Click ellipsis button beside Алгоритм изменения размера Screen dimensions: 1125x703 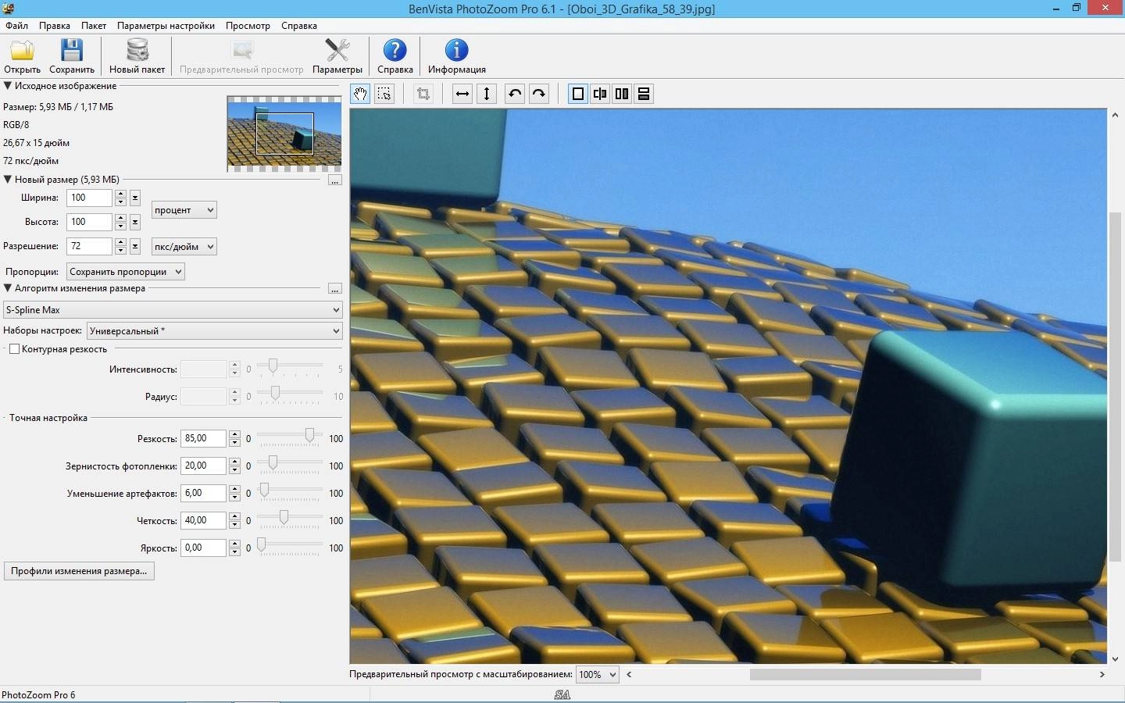pos(334,289)
